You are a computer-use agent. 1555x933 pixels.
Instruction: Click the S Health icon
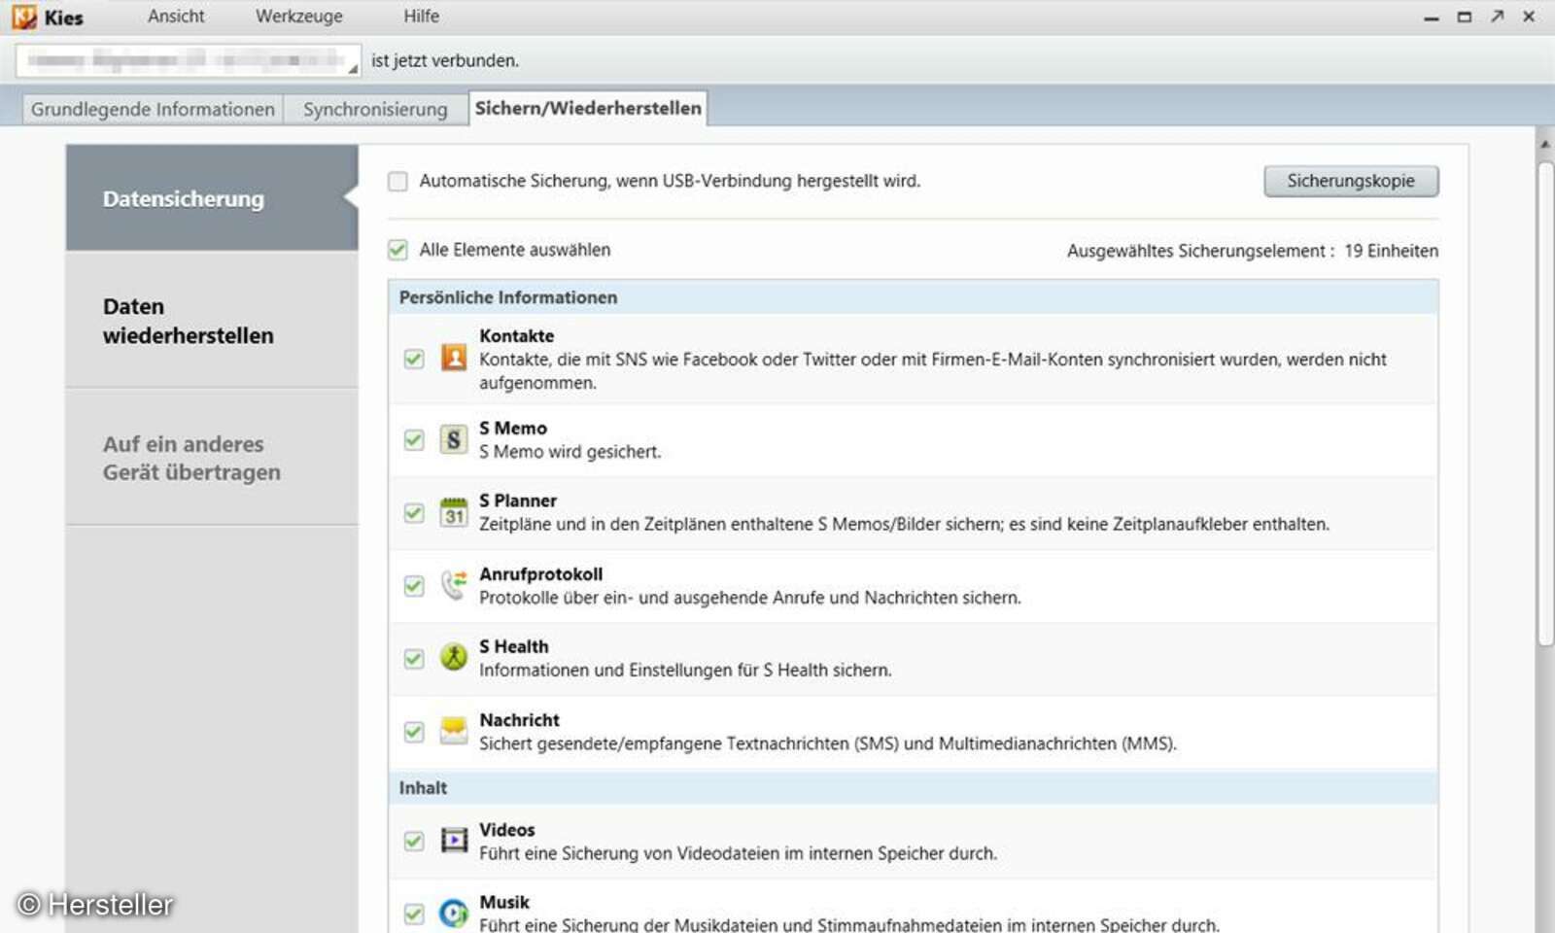coord(454,658)
